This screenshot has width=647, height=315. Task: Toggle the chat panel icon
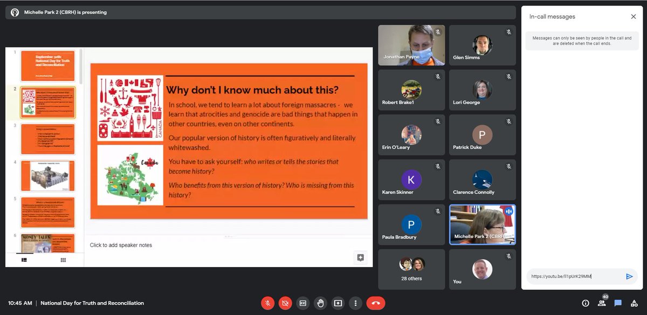point(618,303)
